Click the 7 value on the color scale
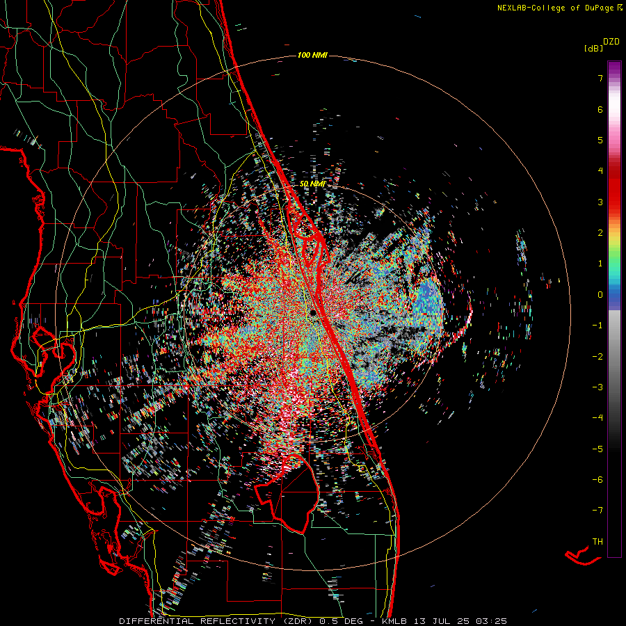The image size is (626, 626). 600,78
